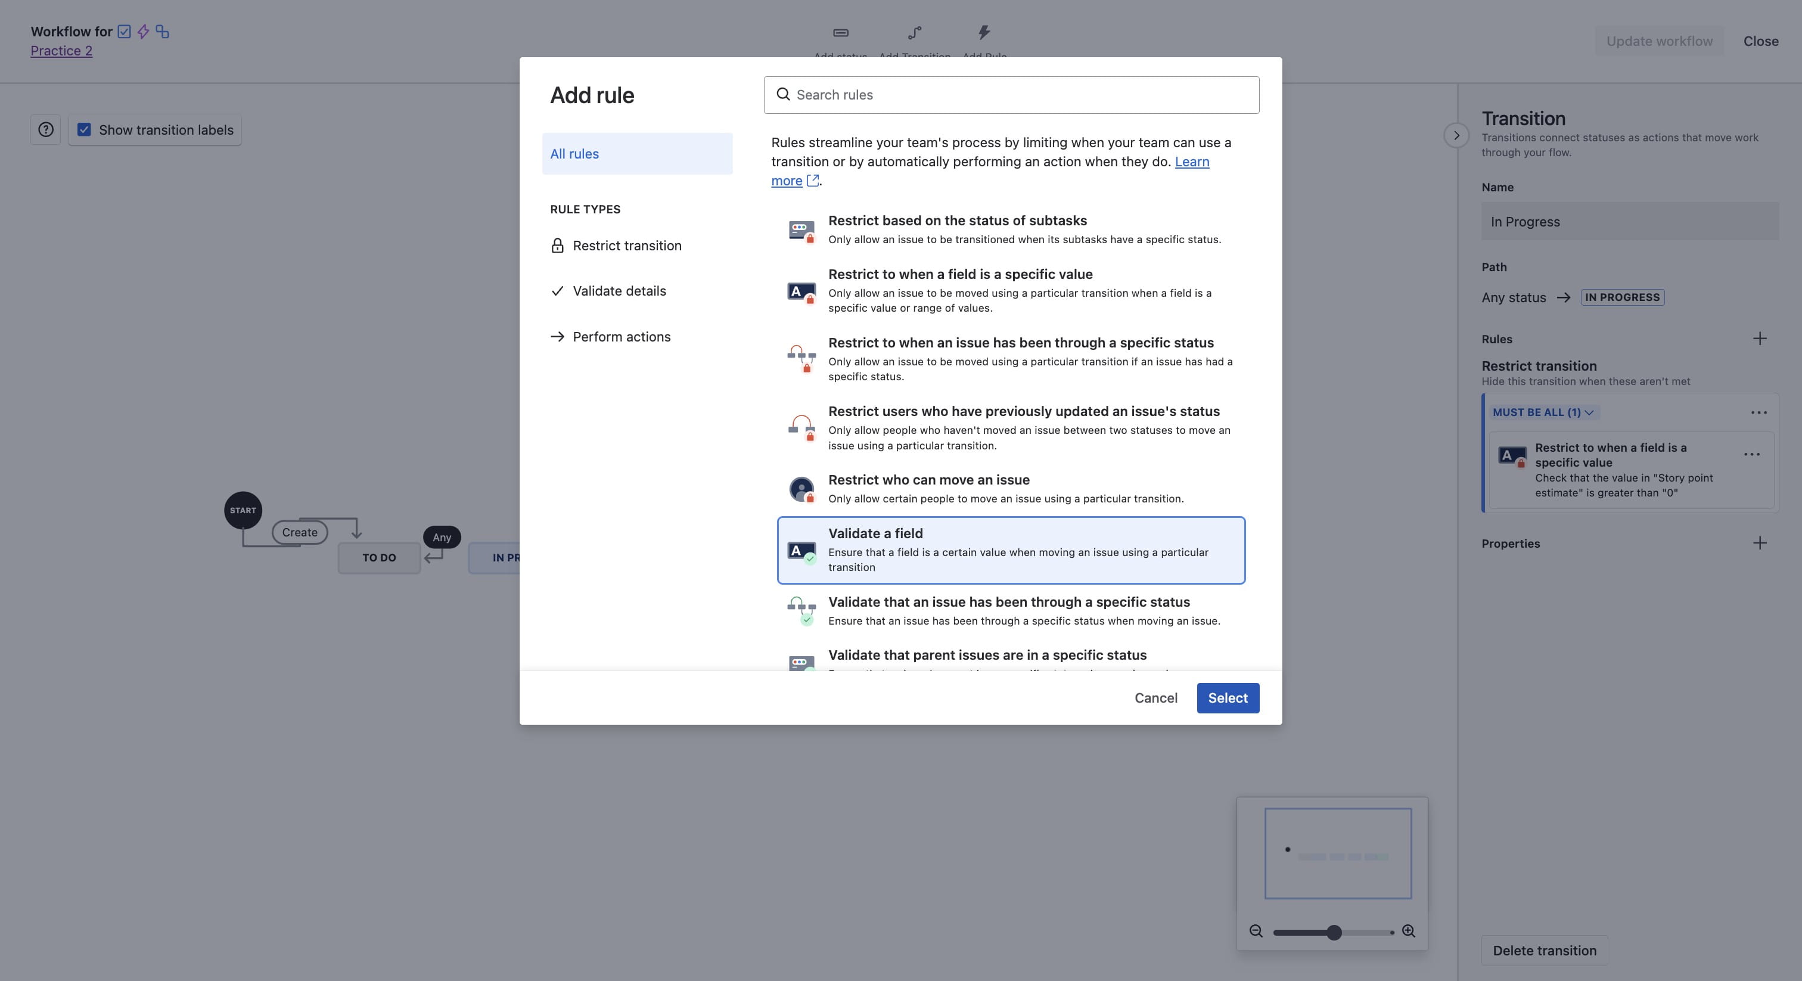This screenshot has height=981, width=1802.
Task: Click the workflow minimap thumbnail
Action: coord(1338,853)
